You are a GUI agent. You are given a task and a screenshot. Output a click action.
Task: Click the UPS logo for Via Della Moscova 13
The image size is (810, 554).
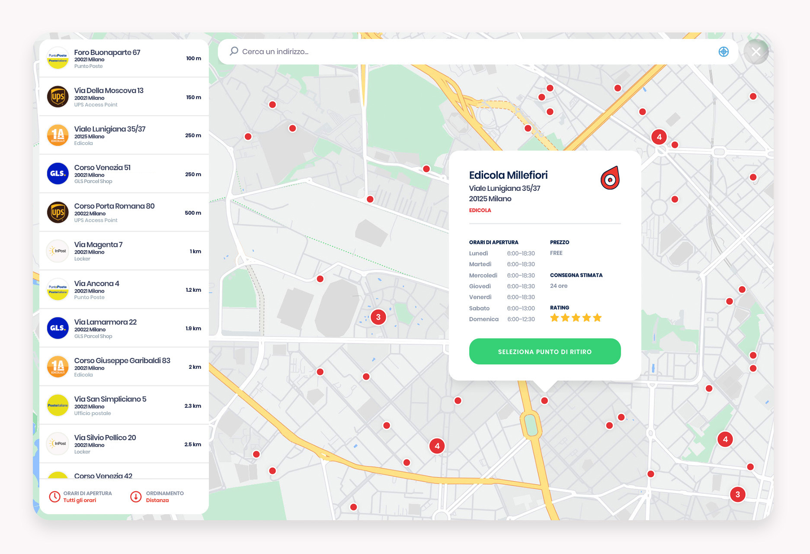click(58, 97)
